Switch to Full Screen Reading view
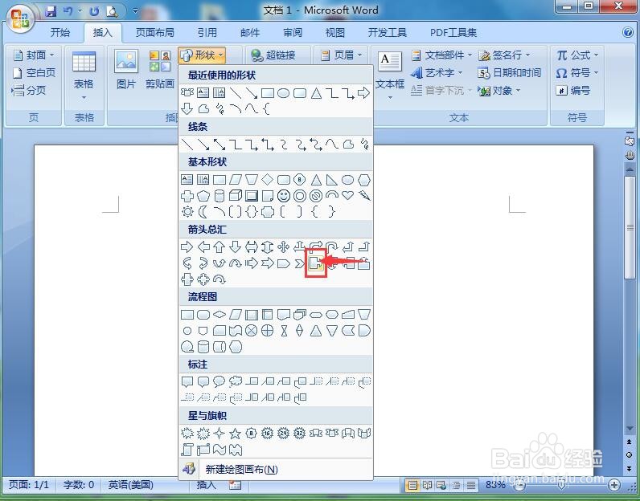This screenshot has width=640, height=501. [x=427, y=485]
